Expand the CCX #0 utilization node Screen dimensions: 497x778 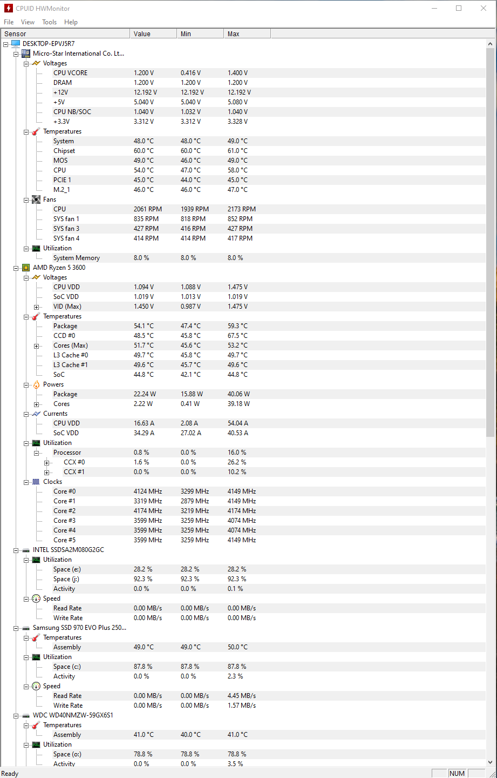[46, 463]
